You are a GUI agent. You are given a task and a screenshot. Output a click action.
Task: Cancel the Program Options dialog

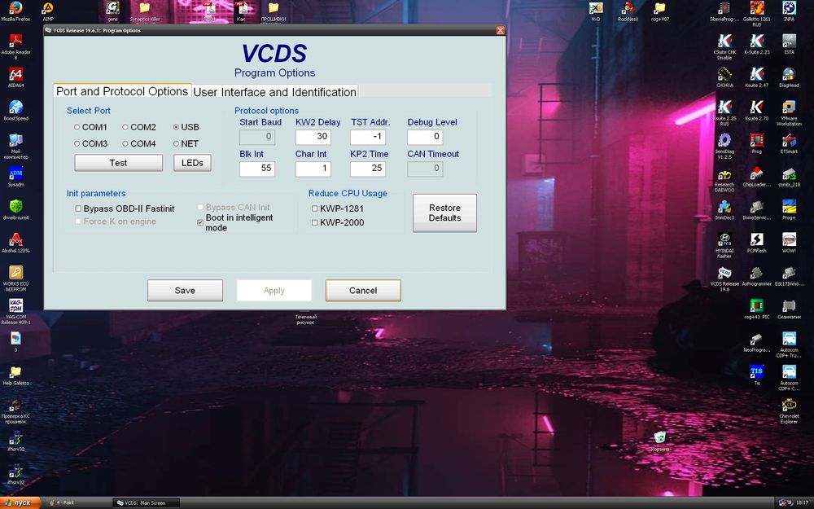click(363, 291)
